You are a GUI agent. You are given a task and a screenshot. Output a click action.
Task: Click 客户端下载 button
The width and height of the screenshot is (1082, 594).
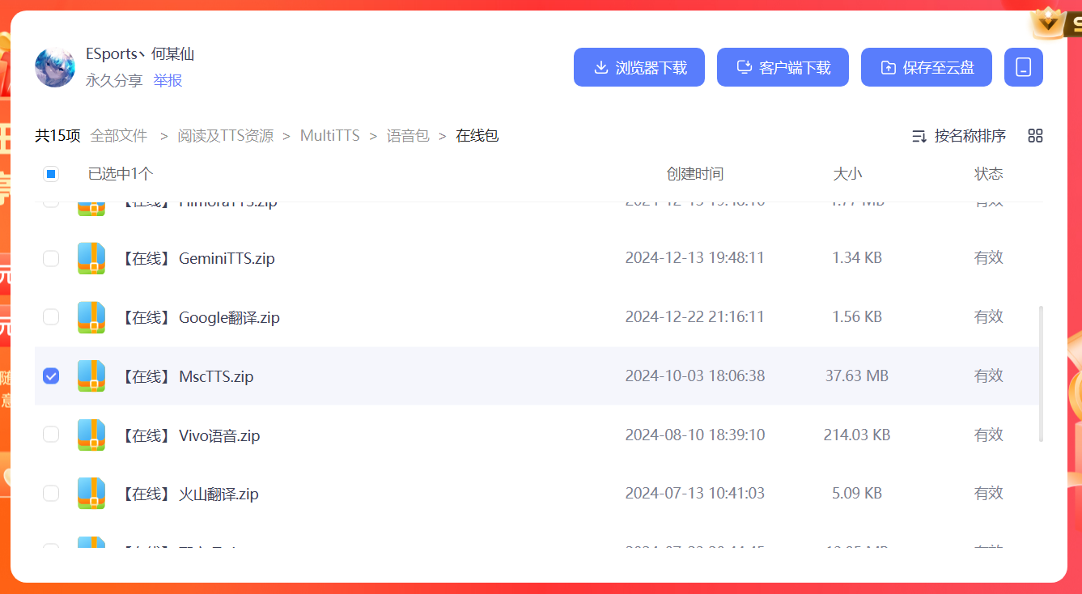[783, 67]
